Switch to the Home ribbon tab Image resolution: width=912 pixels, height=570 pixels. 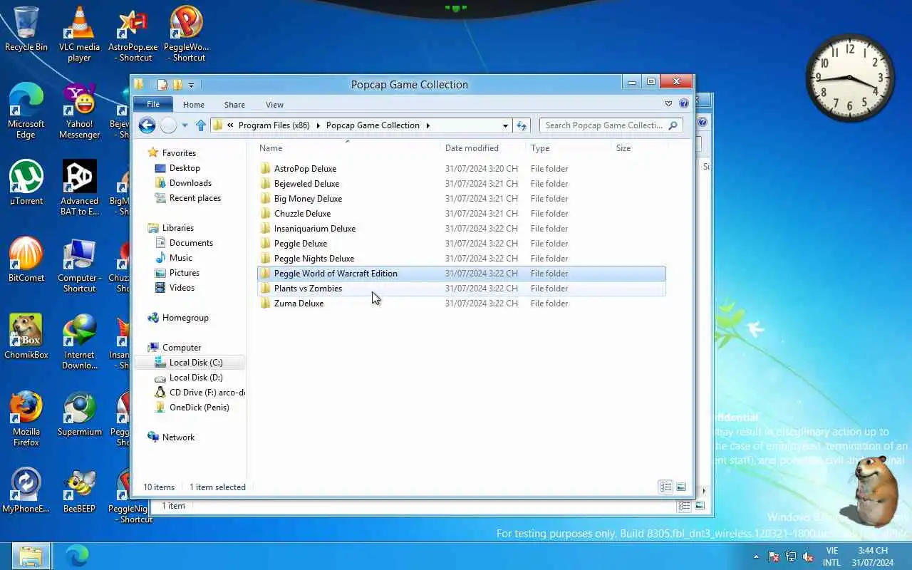[194, 105]
